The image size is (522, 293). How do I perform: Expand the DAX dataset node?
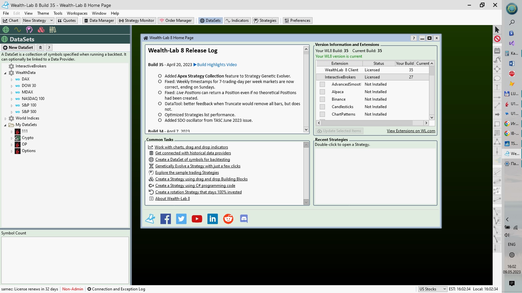pos(12,79)
